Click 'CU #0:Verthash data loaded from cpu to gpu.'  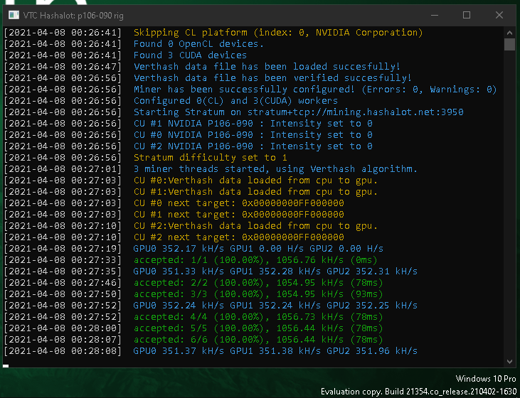point(255,181)
